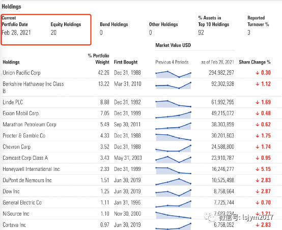Select Procter & Gamble Co row
The width and height of the screenshot is (282, 230).
click(136, 135)
